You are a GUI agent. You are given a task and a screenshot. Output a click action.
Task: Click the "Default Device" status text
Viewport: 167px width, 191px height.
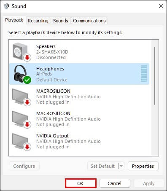pos(52,80)
